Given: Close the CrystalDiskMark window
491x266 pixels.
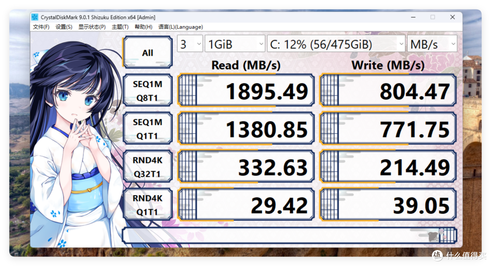Looking at the screenshot, I should (452, 17).
